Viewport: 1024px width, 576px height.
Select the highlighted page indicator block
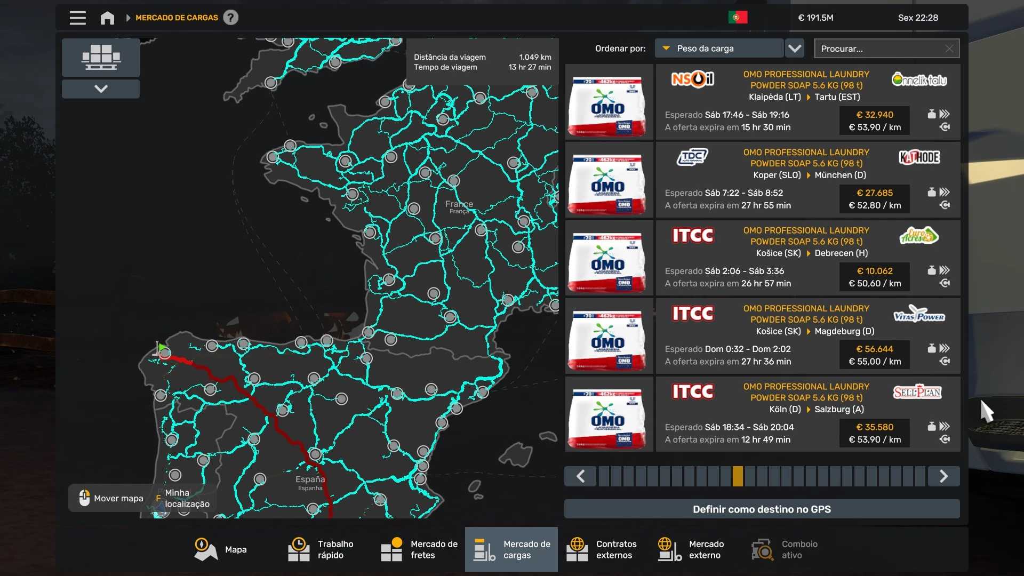click(738, 476)
